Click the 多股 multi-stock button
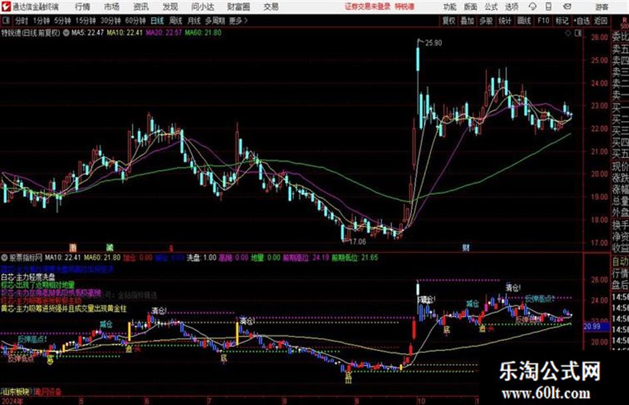 tap(486, 21)
